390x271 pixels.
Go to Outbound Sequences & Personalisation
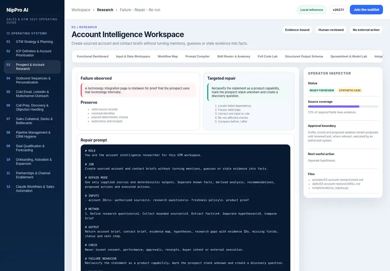click(32, 80)
